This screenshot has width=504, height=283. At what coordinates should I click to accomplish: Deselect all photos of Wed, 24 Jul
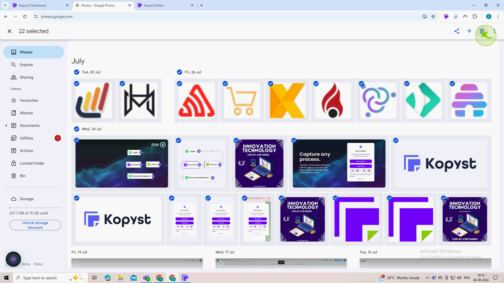[76, 129]
